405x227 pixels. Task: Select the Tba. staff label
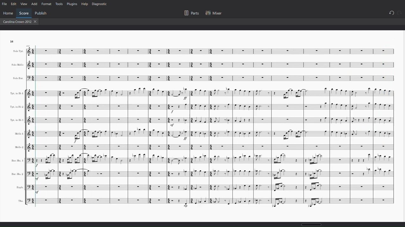[21, 201]
